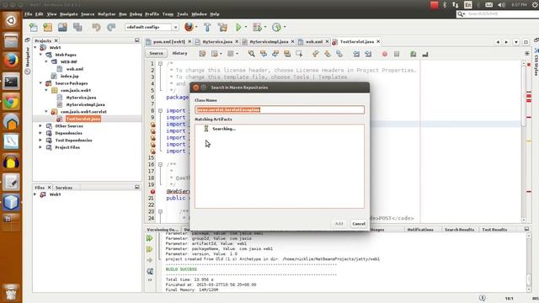
Task: Switch to the MyService.java tab
Action: [217, 41]
